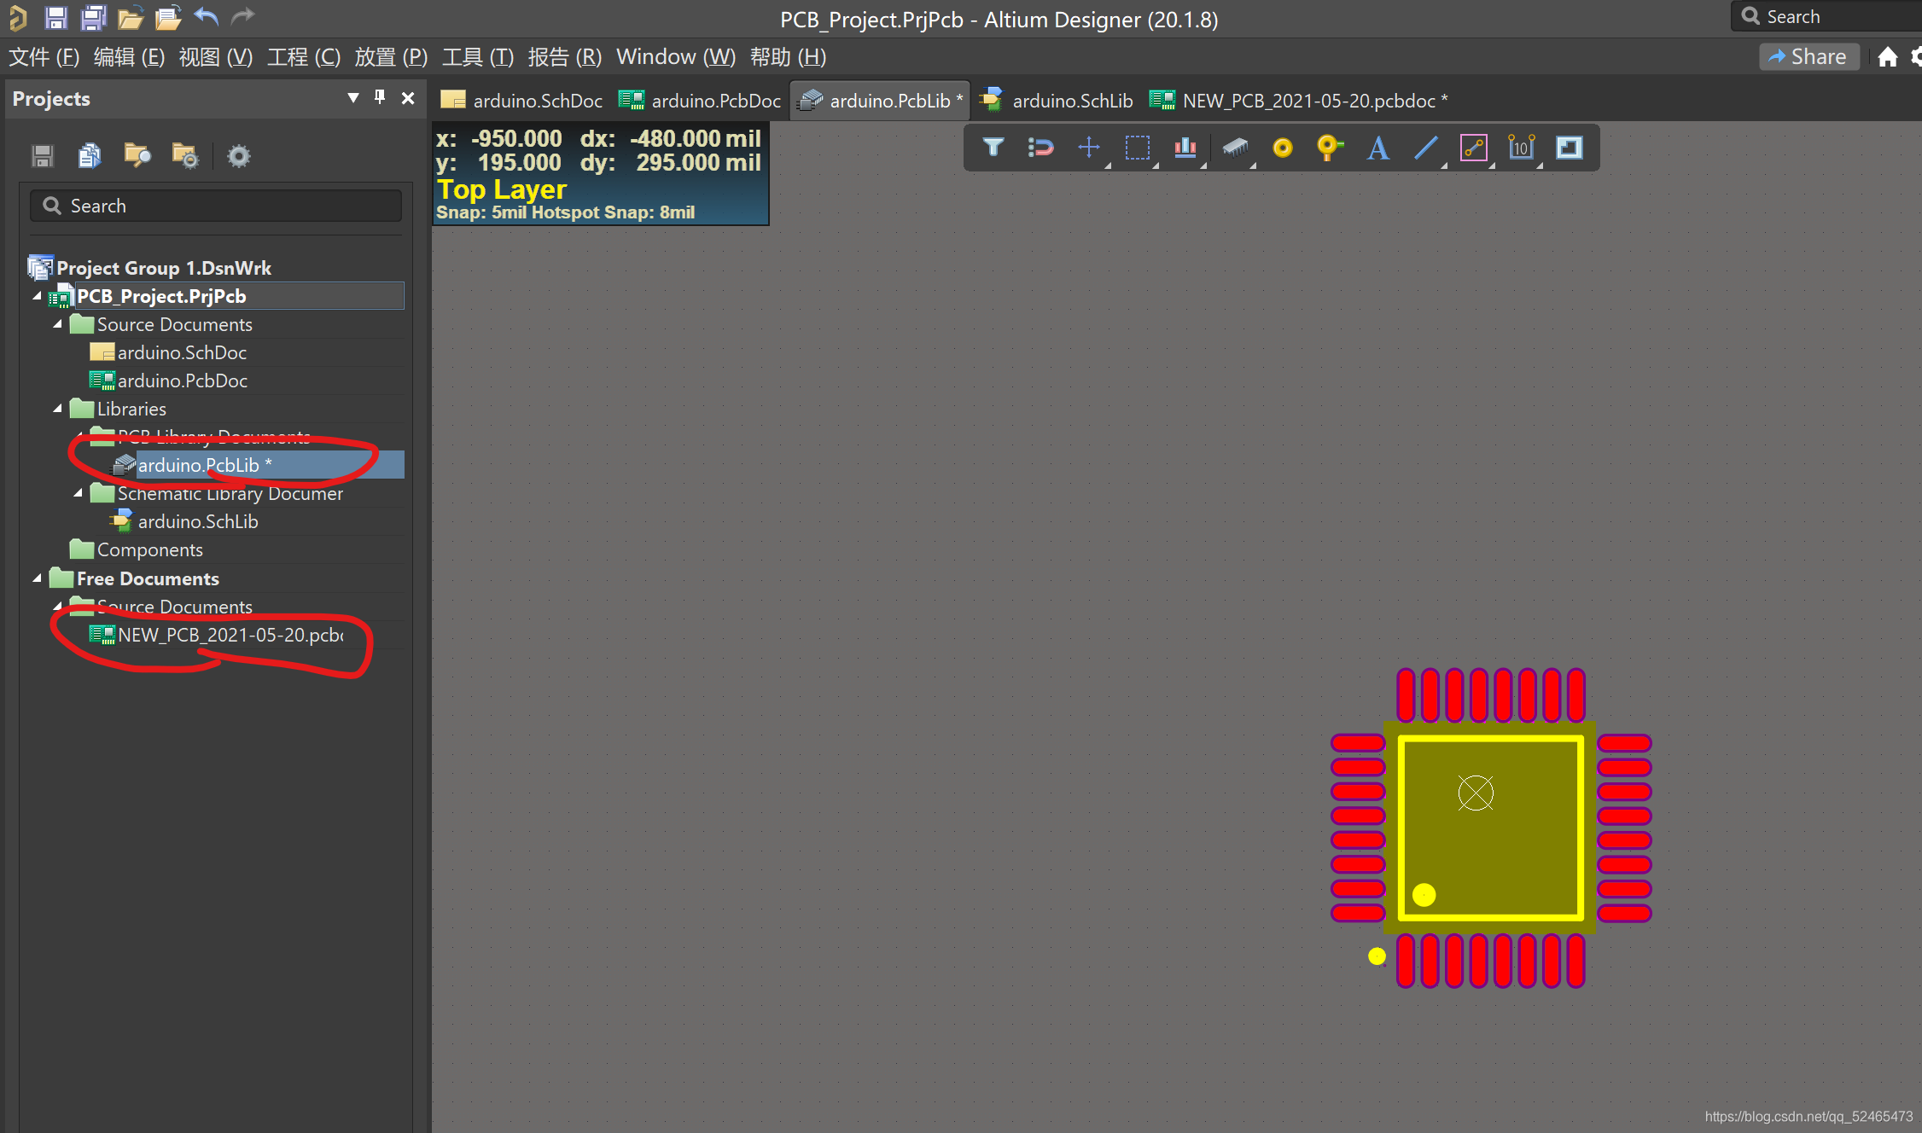
Task: Select the Components folder
Action: [x=150, y=549]
